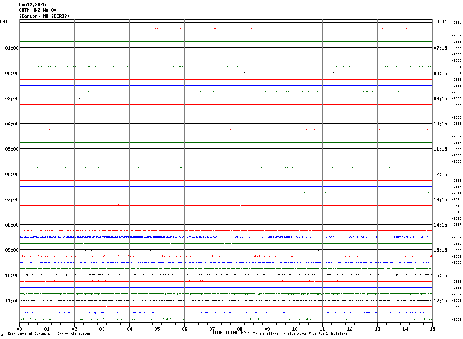Click the 17:15 UTC time label

coord(440,301)
